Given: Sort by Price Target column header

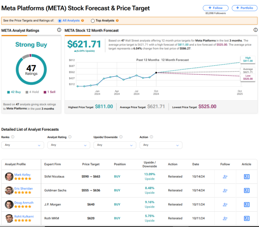Looking at the screenshot, I should coord(91,164).
